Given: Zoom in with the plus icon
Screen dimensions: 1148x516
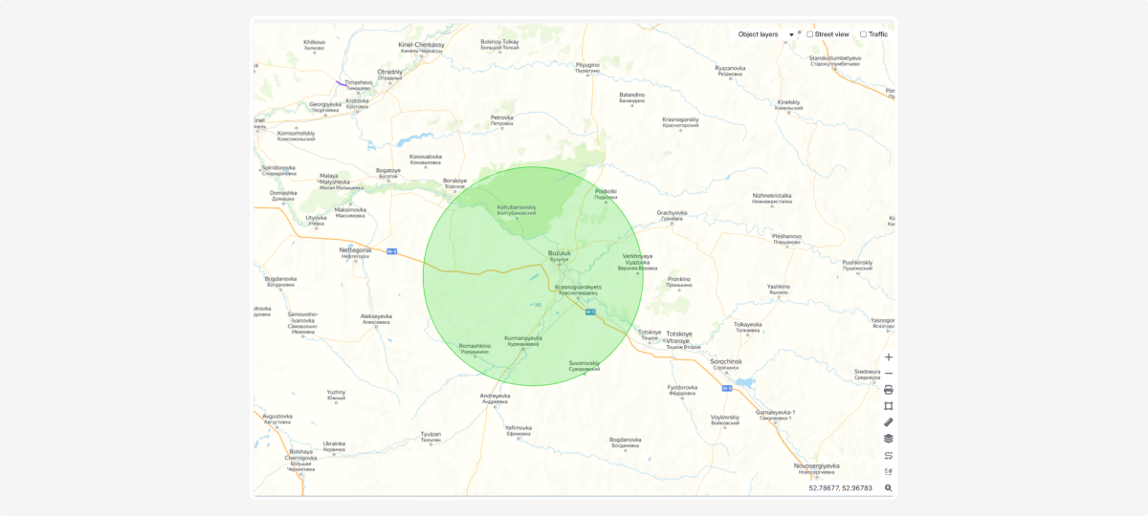Looking at the screenshot, I should point(888,357).
